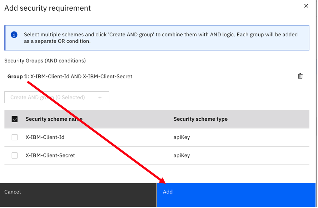This screenshot has height=208, width=318.
Task: Click the Add button
Action: coord(236,195)
